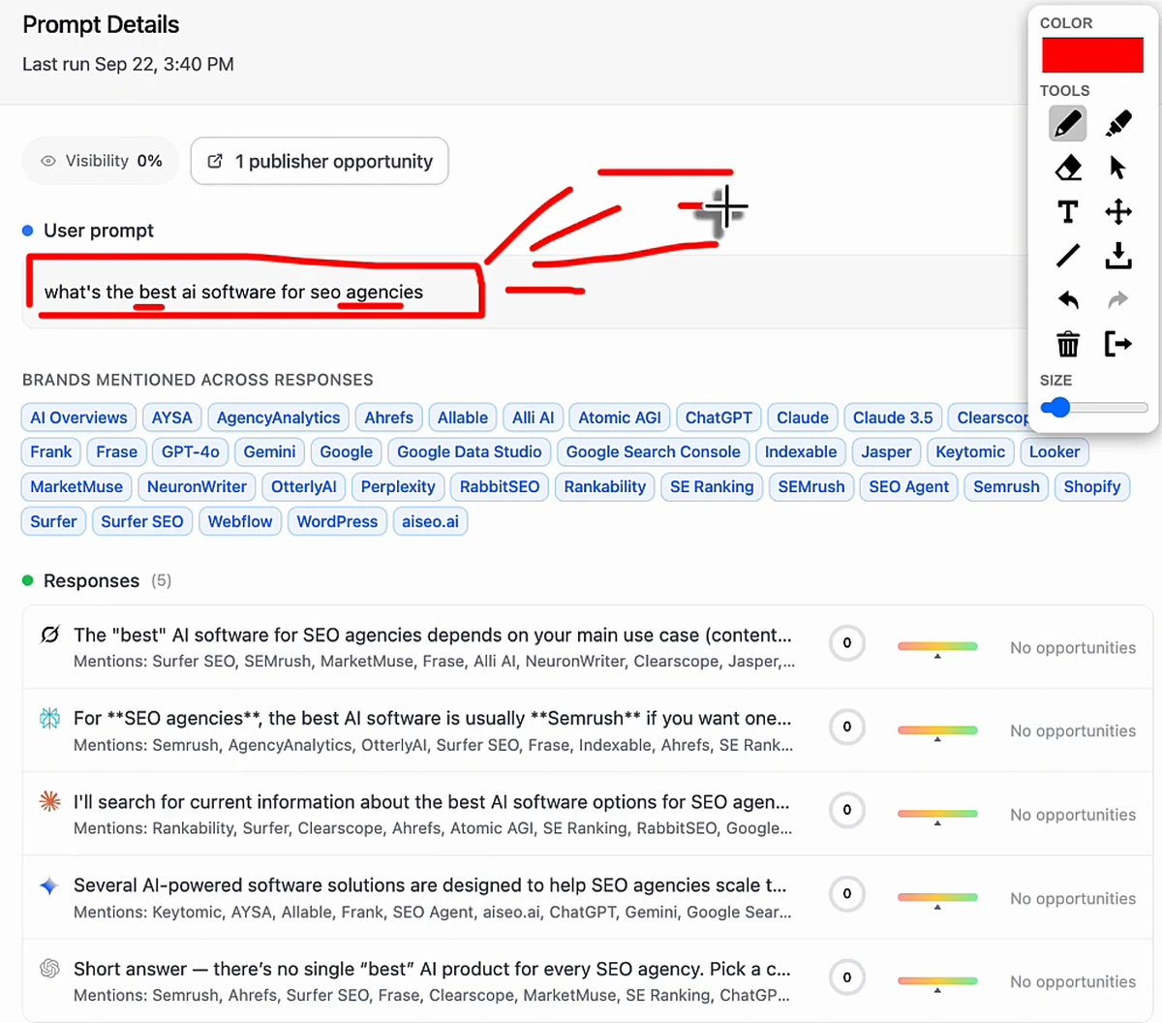This screenshot has width=1162, height=1023.
Task: Select the Jasper brand tag
Action: pos(886,451)
